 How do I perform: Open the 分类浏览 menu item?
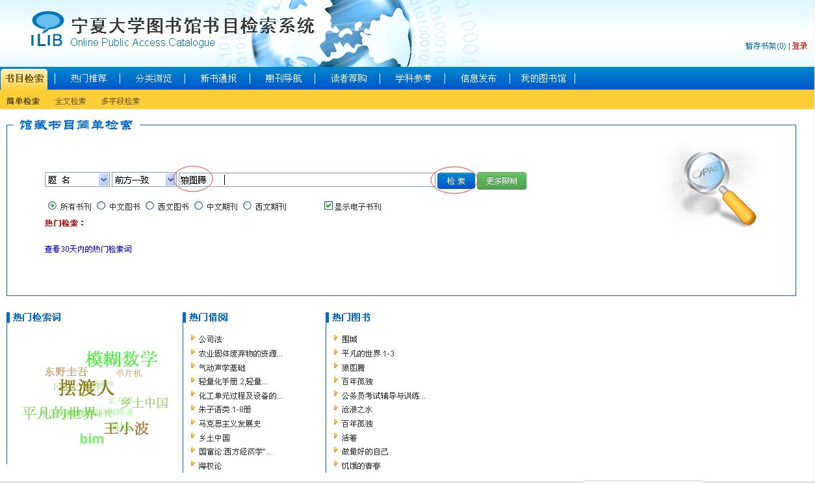tap(154, 79)
